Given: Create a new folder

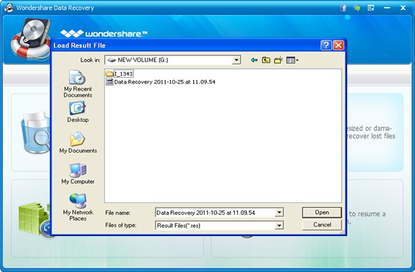Looking at the screenshot, I should 278,60.
